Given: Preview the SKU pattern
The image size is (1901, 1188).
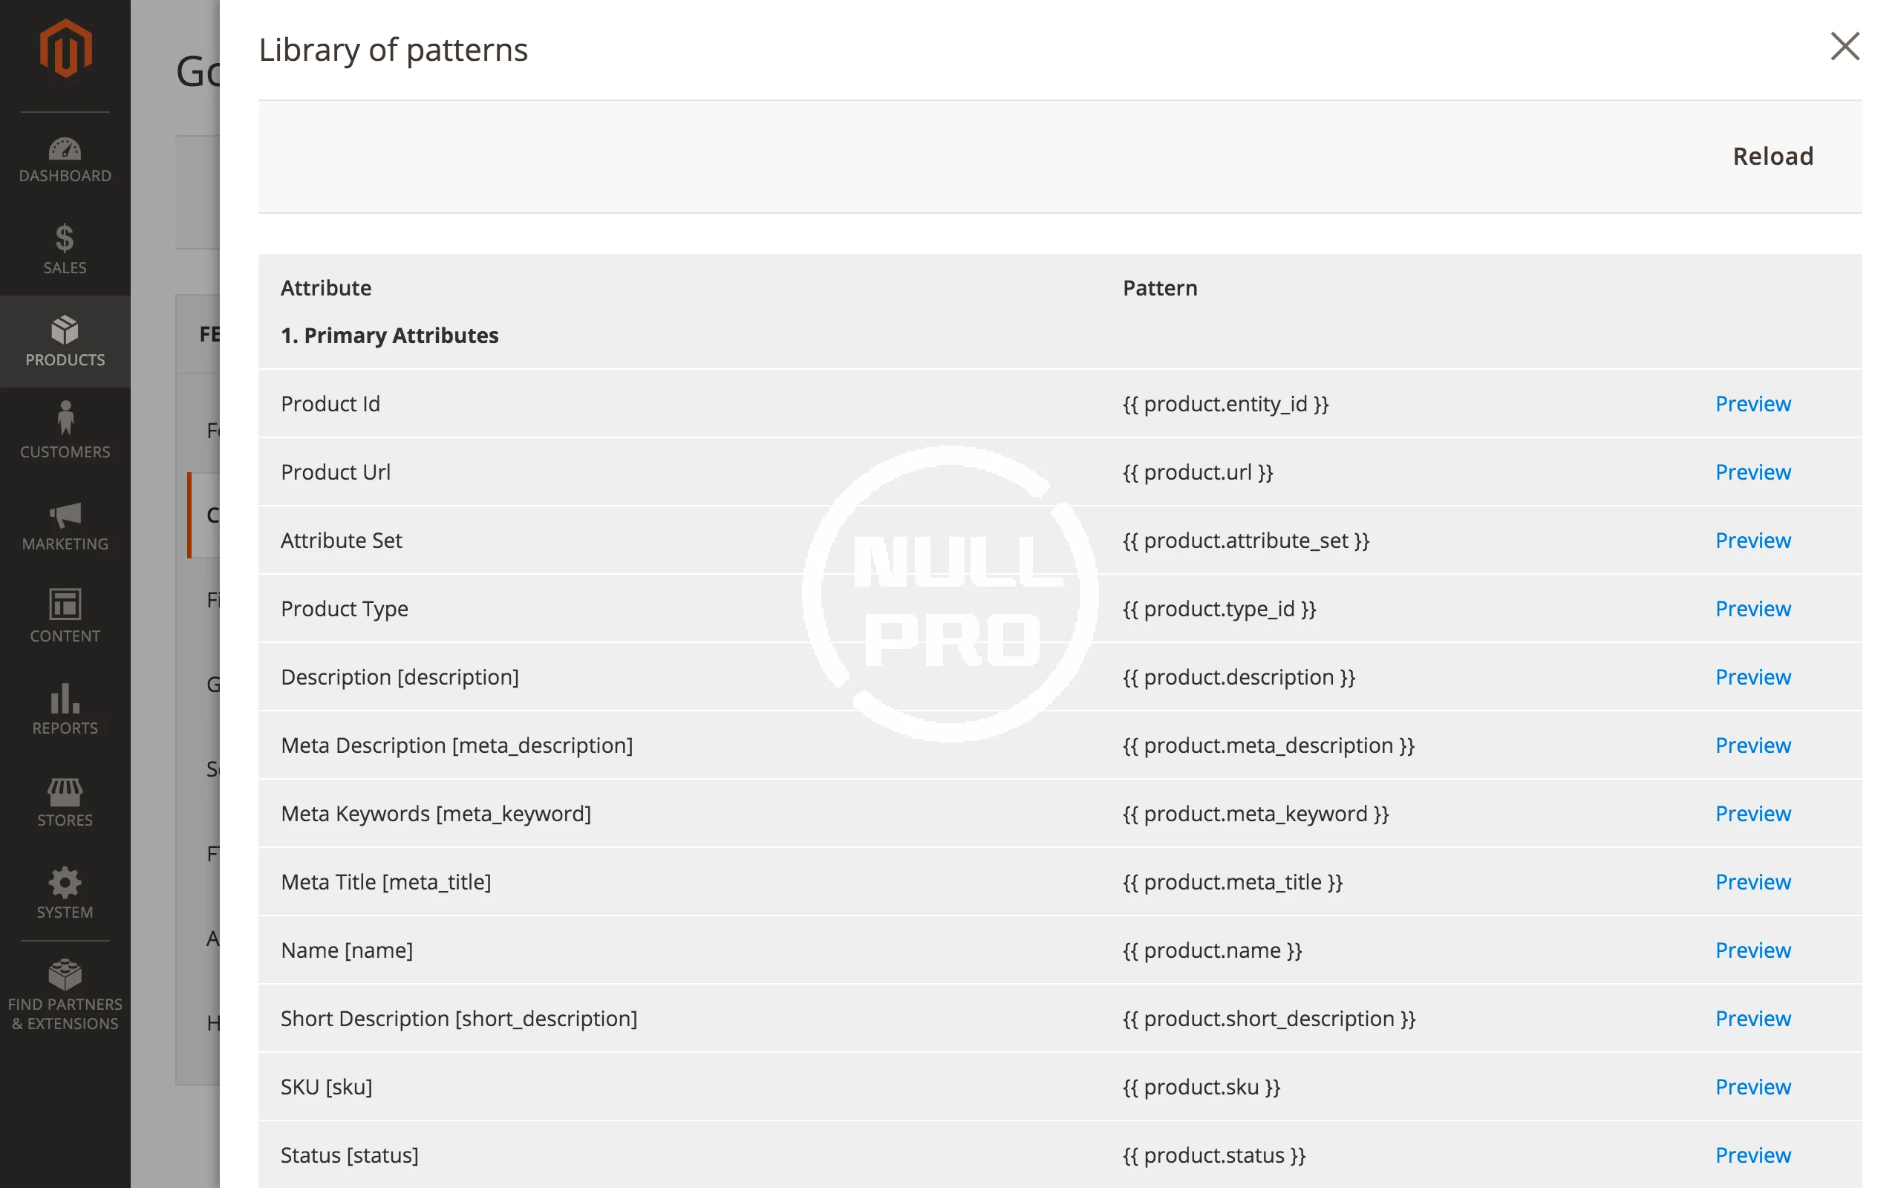Looking at the screenshot, I should tap(1752, 1088).
